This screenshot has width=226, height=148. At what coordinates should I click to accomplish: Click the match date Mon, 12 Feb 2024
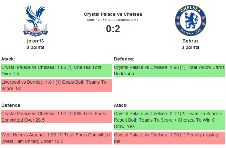(113, 20)
